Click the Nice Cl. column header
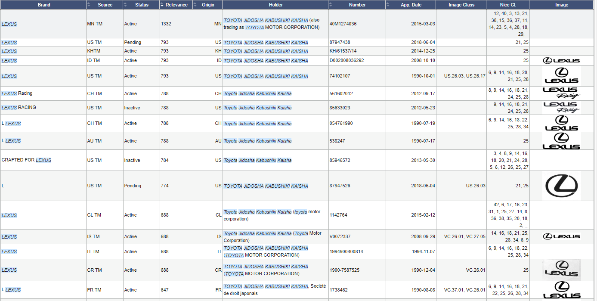The width and height of the screenshot is (597, 301). [508, 5]
